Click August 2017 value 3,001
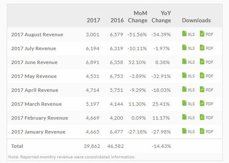This screenshot has width=229, height=163. tap(93, 35)
